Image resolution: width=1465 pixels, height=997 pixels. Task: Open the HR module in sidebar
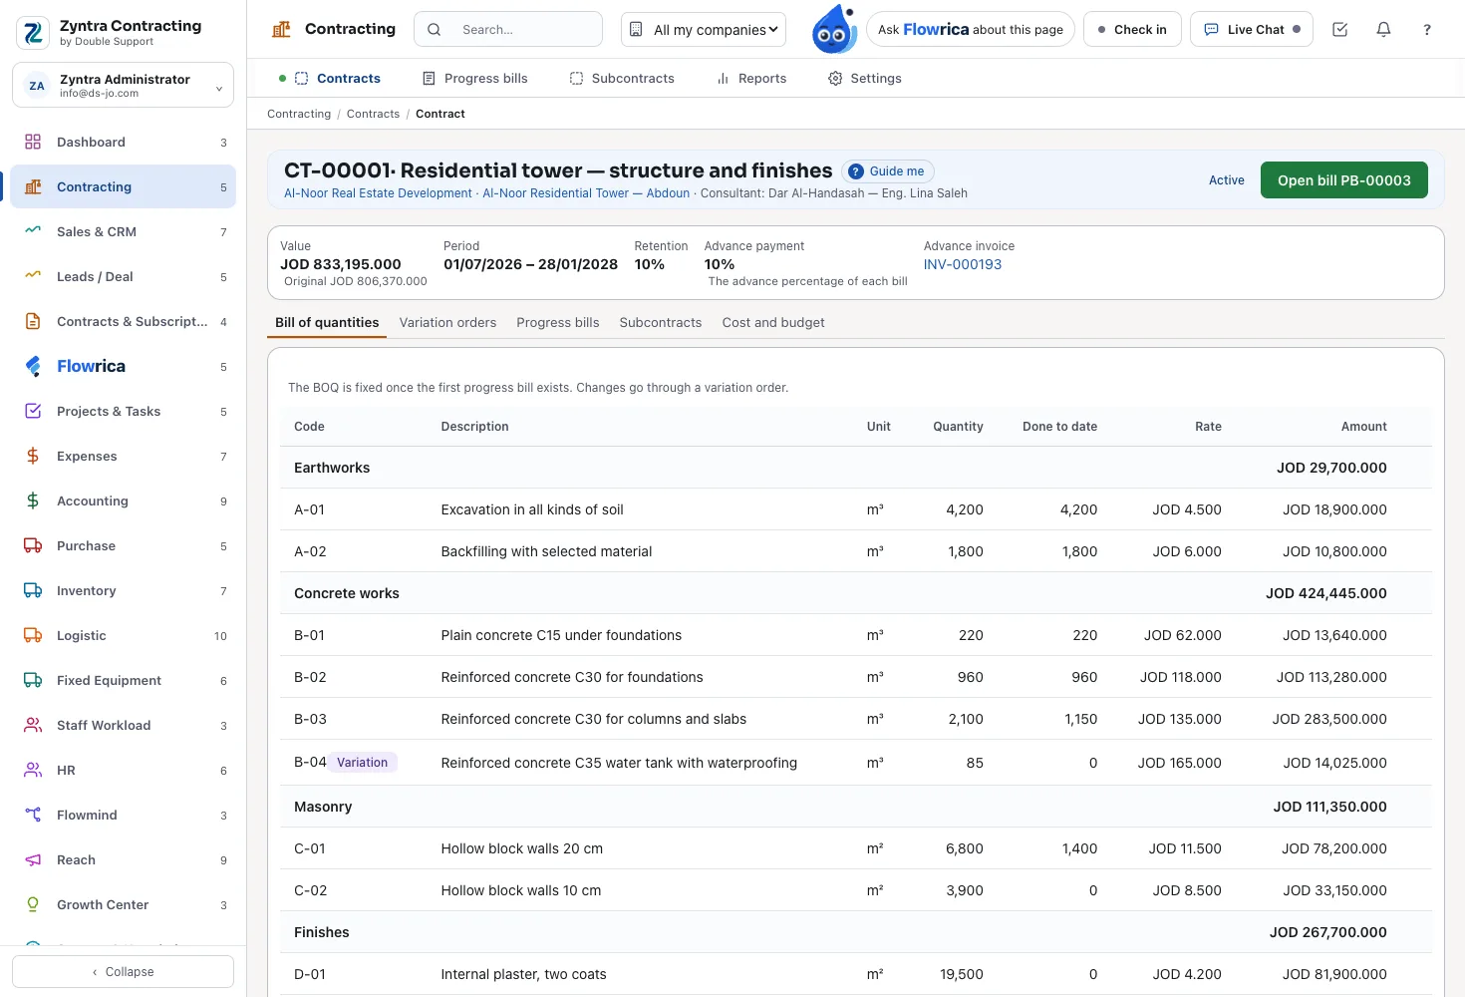pos(124,771)
